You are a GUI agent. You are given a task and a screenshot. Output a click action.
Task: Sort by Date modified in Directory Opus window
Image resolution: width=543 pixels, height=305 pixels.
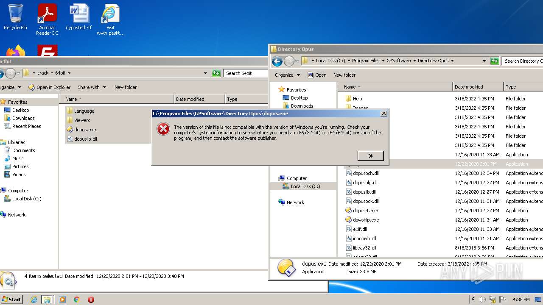pos(478,87)
